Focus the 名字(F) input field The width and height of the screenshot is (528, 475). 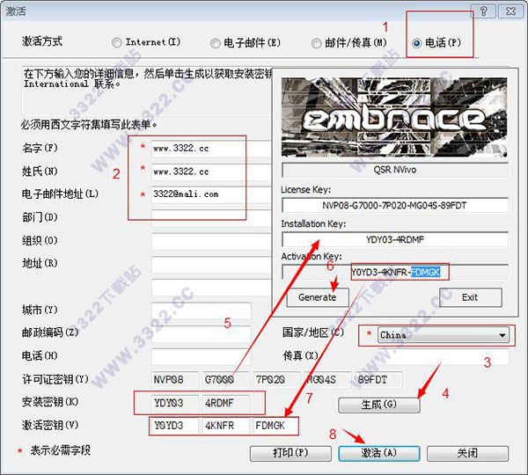pyautogui.click(x=211, y=149)
